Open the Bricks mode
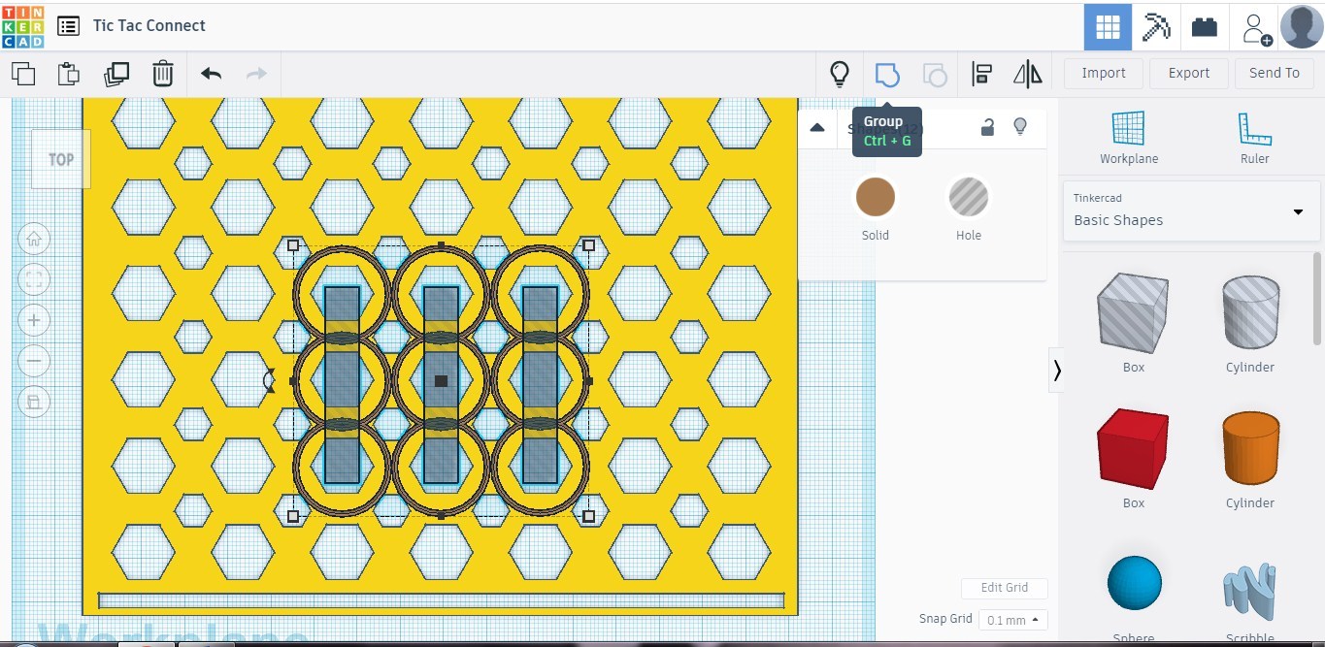 click(1205, 26)
